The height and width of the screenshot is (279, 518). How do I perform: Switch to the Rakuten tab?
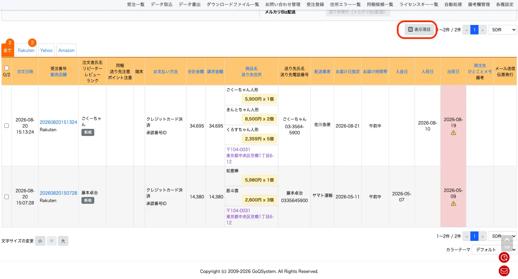click(26, 50)
